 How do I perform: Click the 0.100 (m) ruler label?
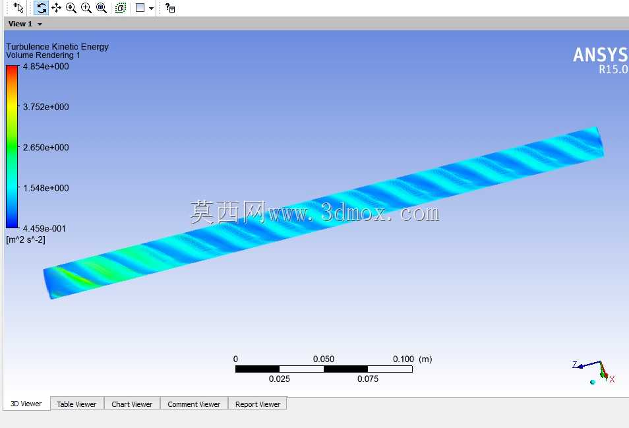coord(412,359)
